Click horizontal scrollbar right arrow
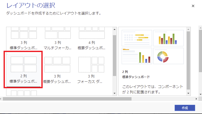The width and height of the screenshot is (202, 114). [x=196, y=99]
